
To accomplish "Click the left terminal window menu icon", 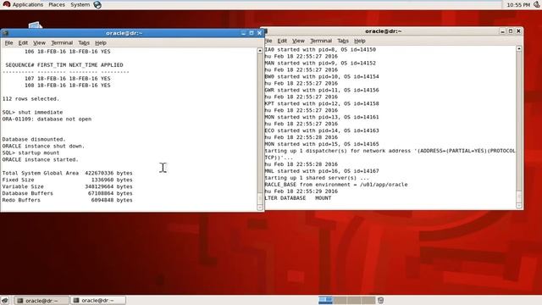I will [x=5, y=33].
